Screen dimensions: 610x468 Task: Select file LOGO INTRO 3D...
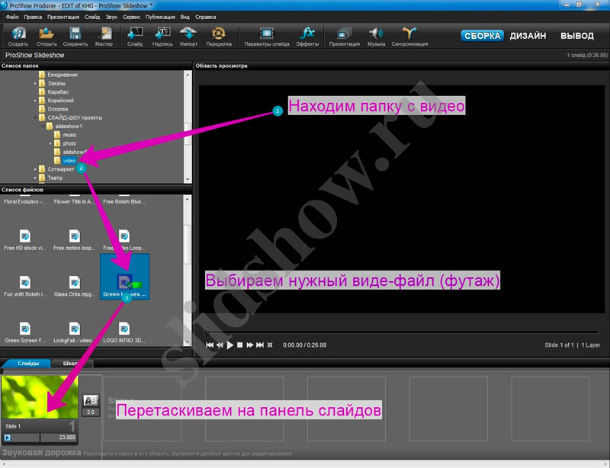tap(124, 332)
